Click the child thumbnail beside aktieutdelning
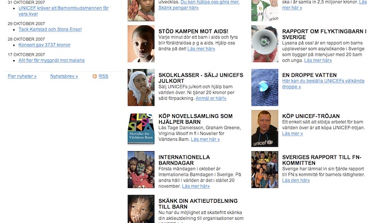375x223 pixels. click(141, 209)
